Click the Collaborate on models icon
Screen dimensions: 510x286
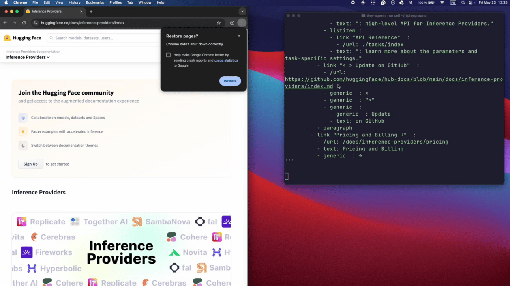[23, 118]
